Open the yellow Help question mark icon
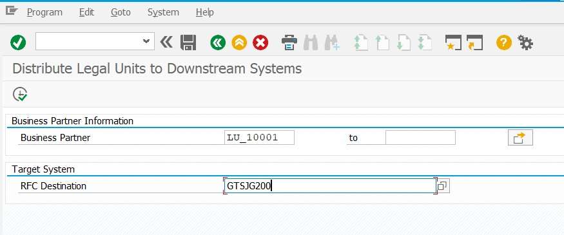564x235 pixels. coord(504,42)
